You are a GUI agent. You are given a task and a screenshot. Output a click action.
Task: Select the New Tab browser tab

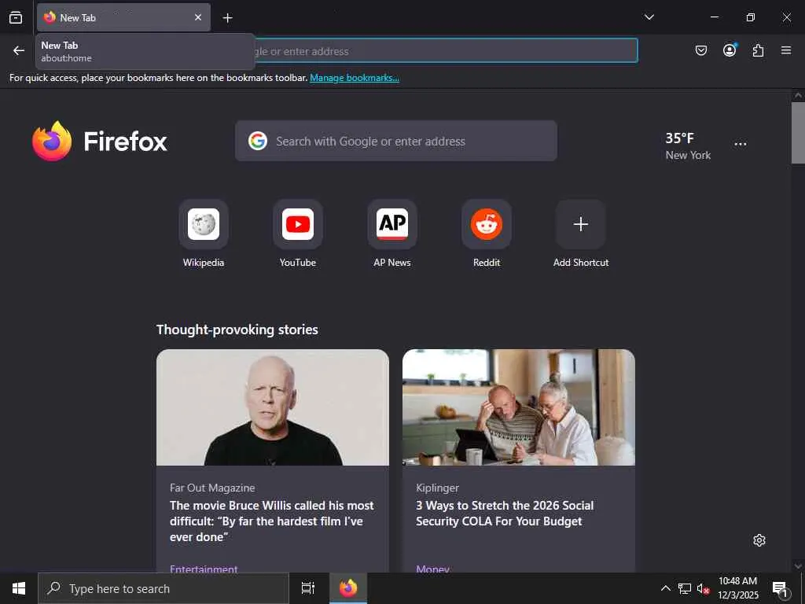(123, 17)
